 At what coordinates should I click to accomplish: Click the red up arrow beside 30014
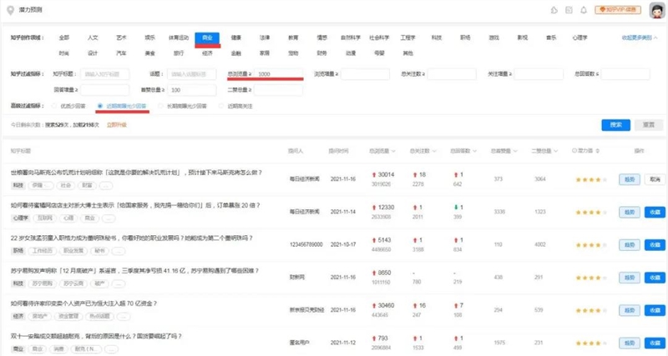click(x=374, y=175)
